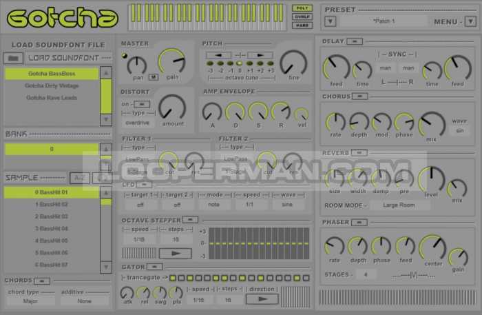Image resolution: width=482 pixels, height=315 pixels.
Task: Toggle HARD mode button
Action: (302, 26)
